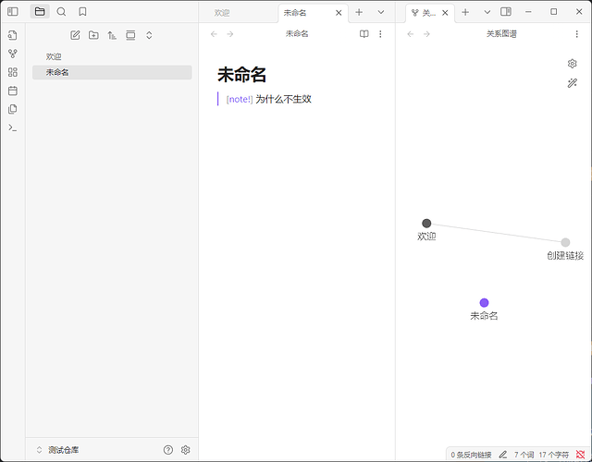This screenshot has width=592, height=462.
Task: Click the 创建链接 graph node
Action: point(565,242)
